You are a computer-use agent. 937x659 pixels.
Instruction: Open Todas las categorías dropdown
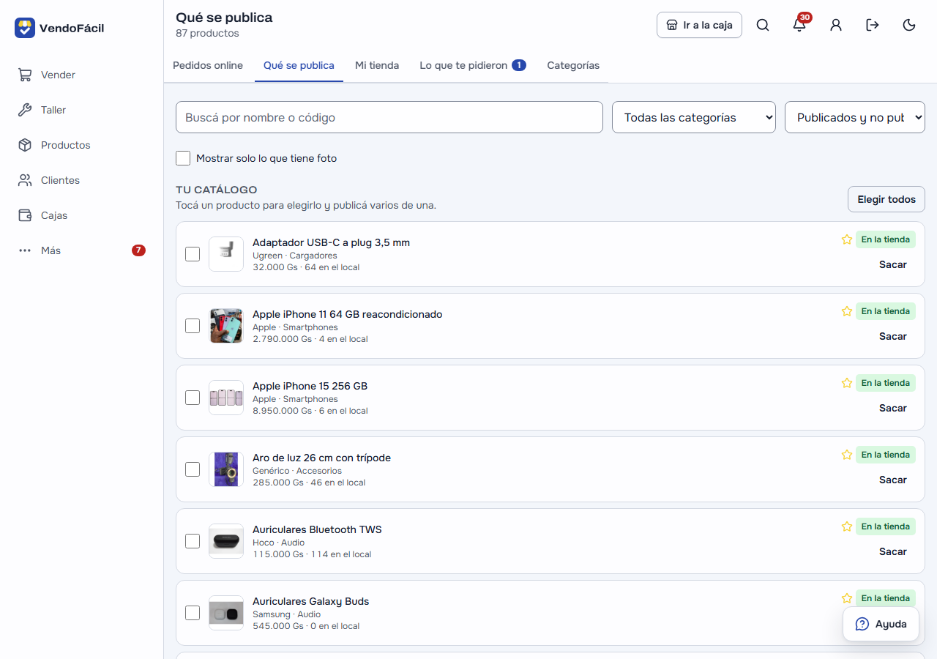(x=694, y=117)
